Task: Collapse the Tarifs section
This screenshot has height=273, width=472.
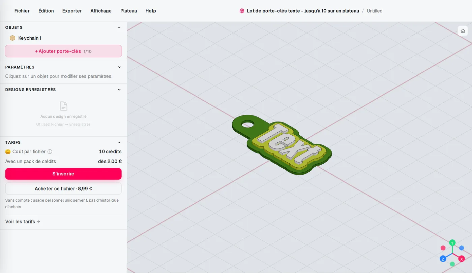Action: coord(119,142)
